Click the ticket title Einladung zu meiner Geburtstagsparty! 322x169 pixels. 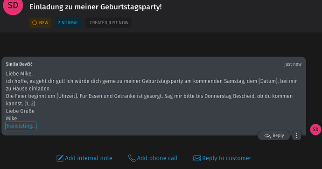point(96,7)
